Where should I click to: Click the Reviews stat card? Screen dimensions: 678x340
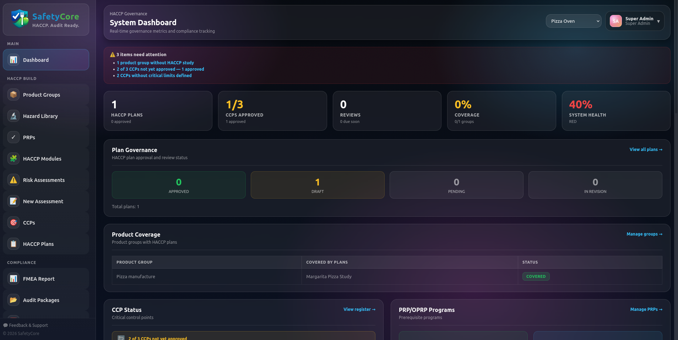pyautogui.click(x=387, y=111)
